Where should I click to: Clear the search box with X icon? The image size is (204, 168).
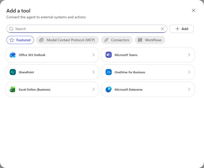[x=162, y=29]
